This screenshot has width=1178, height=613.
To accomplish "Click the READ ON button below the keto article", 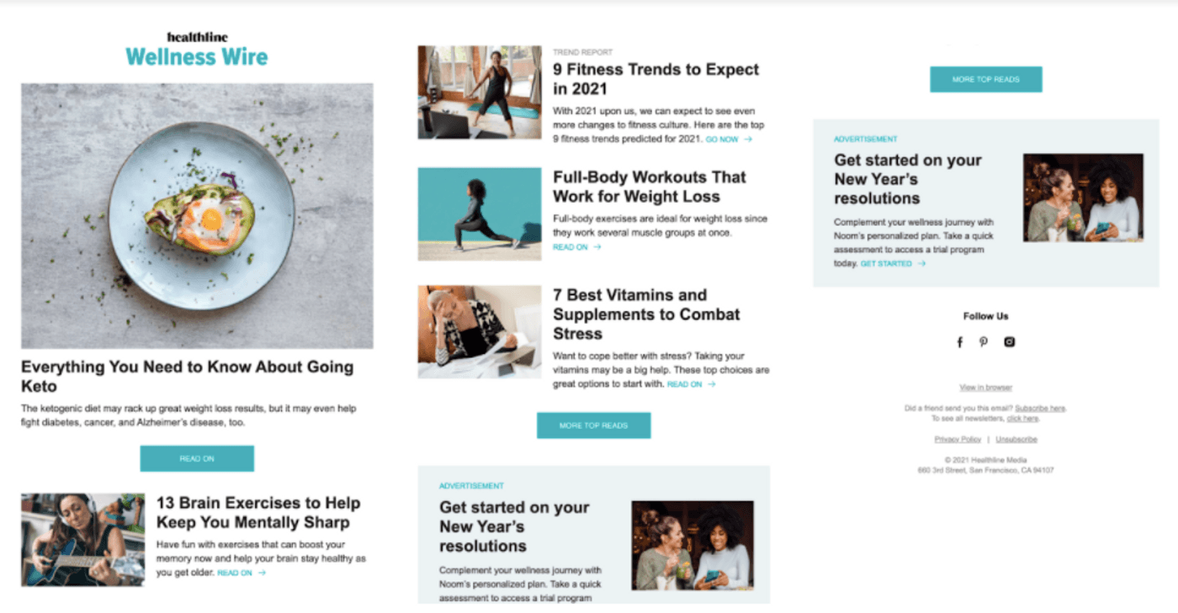I will tap(197, 458).
